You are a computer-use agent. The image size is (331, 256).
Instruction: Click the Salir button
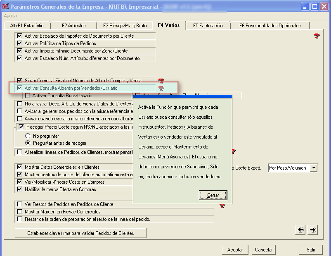[x=310, y=250]
